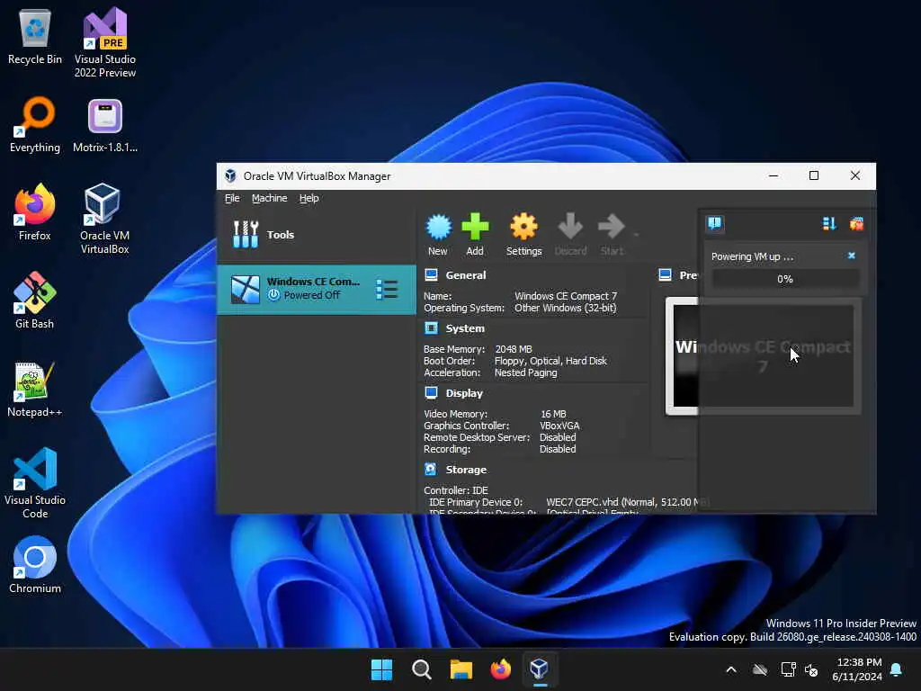Click the Video Memory 16 MB value

[x=553, y=414]
